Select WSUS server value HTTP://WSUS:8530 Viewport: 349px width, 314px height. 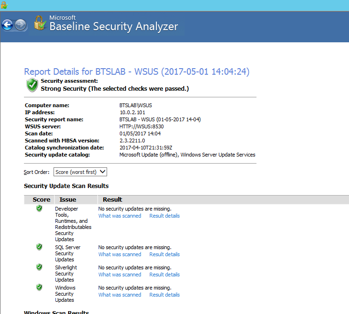coord(141,126)
